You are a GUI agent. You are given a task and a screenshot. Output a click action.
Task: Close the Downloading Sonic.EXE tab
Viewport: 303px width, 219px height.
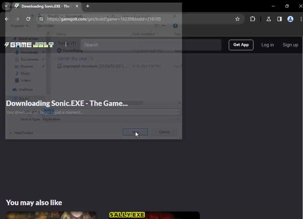77,6
